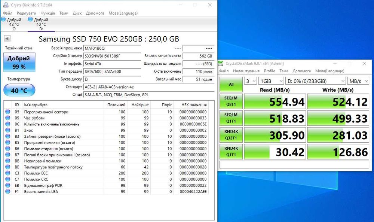Open Файл menu in CrystalDiskInfo
The height and width of the screenshot is (222, 374).
(x=7, y=13)
